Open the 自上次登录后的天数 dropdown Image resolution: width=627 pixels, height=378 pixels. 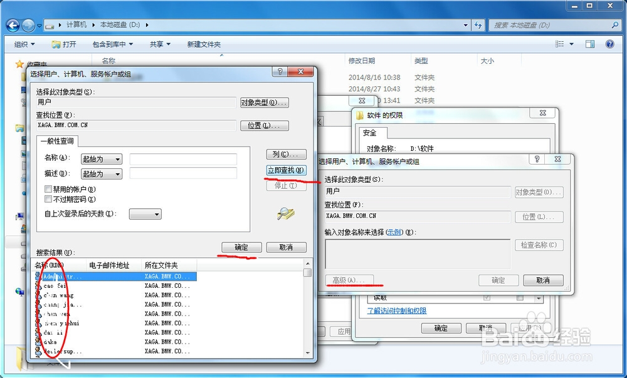tap(145, 214)
